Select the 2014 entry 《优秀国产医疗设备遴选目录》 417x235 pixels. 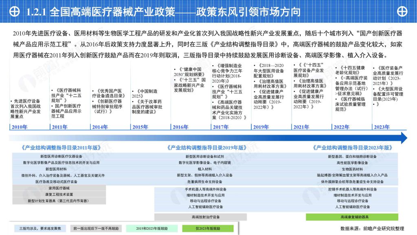tap(108, 93)
